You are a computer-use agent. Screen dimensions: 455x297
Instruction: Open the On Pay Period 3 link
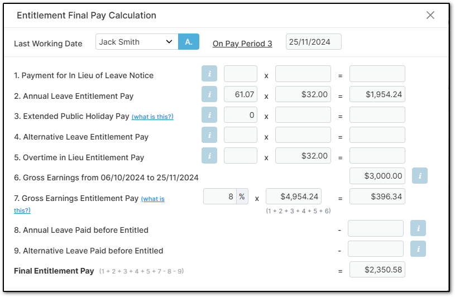[x=242, y=44]
